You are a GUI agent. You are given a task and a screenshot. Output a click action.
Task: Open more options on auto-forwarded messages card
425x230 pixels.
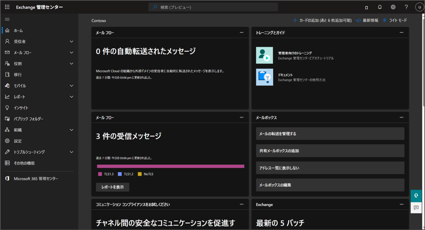242,33
